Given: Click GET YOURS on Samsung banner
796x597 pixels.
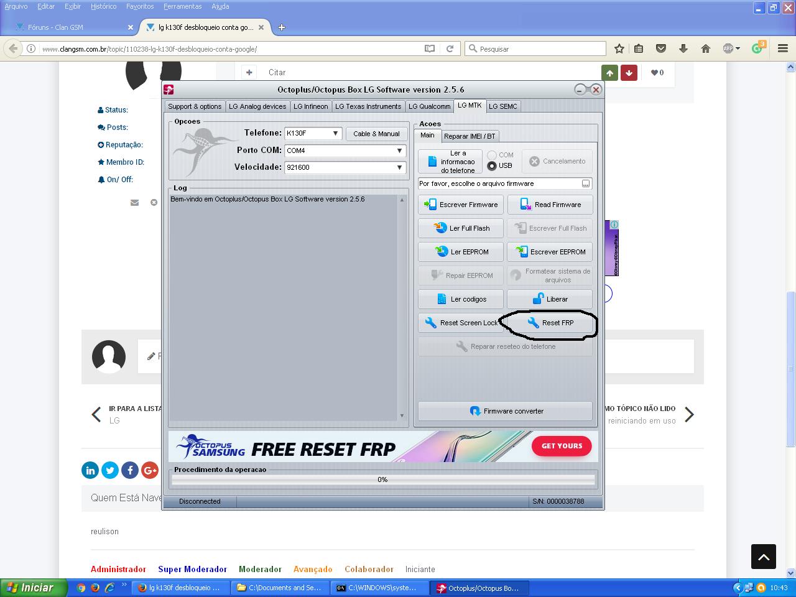Looking at the screenshot, I should click(x=562, y=446).
